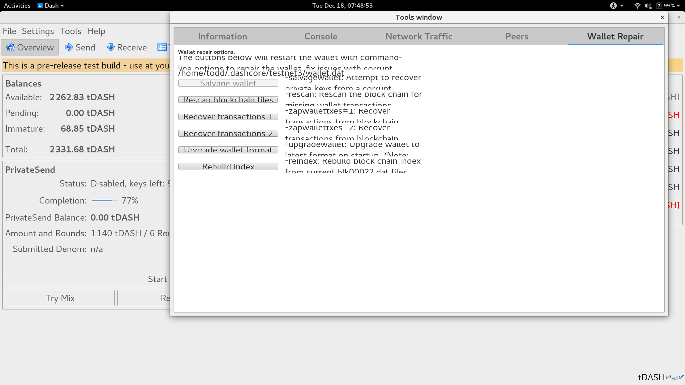The image size is (685, 385).
Task: Click the Try Mix button
Action: point(60,298)
